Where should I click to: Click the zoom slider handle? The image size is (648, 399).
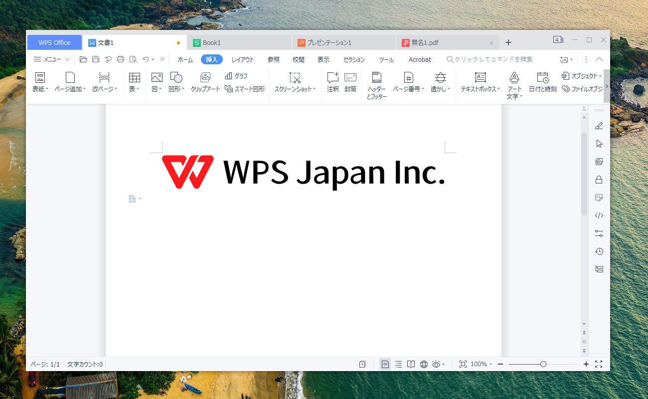(543, 364)
